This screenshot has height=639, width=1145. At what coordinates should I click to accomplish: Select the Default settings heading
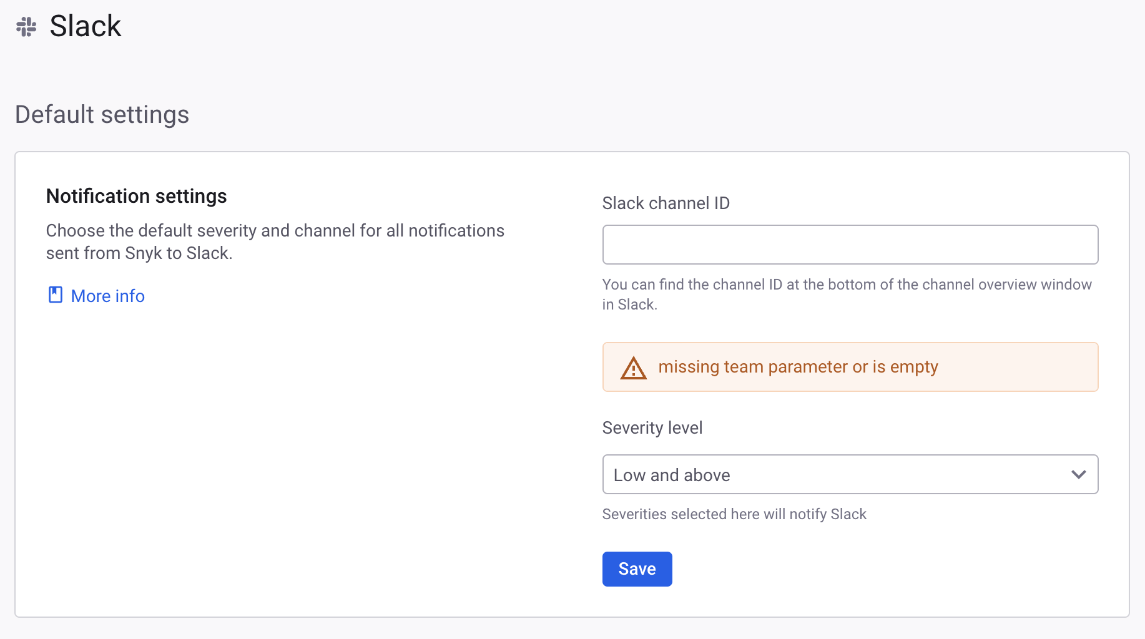[102, 114]
